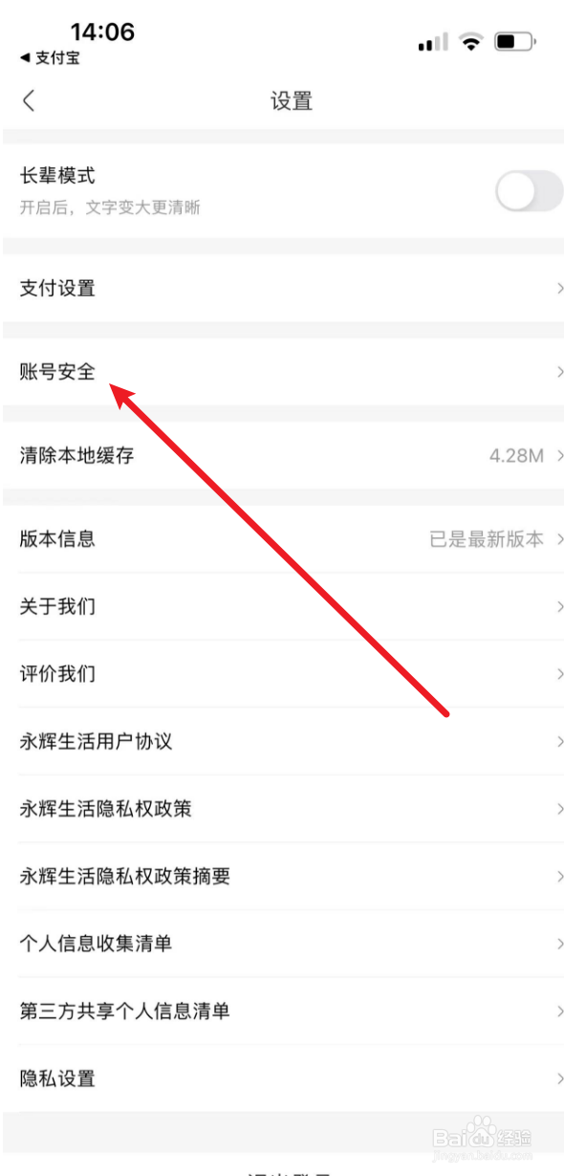Clear local cache 清除本地缓存
564x1176 pixels.
pyautogui.click(x=282, y=455)
